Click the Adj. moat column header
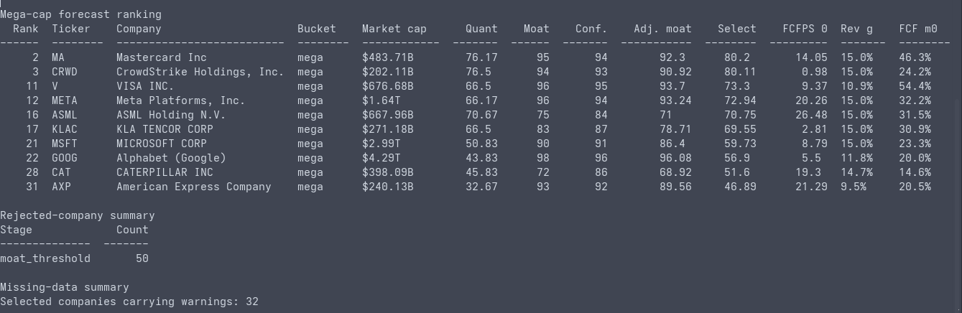This screenshot has width=962, height=313. tap(662, 29)
